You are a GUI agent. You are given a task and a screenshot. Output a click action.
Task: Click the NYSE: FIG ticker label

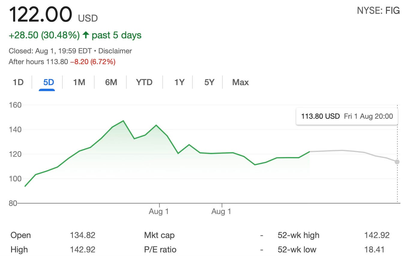coord(378,10)
